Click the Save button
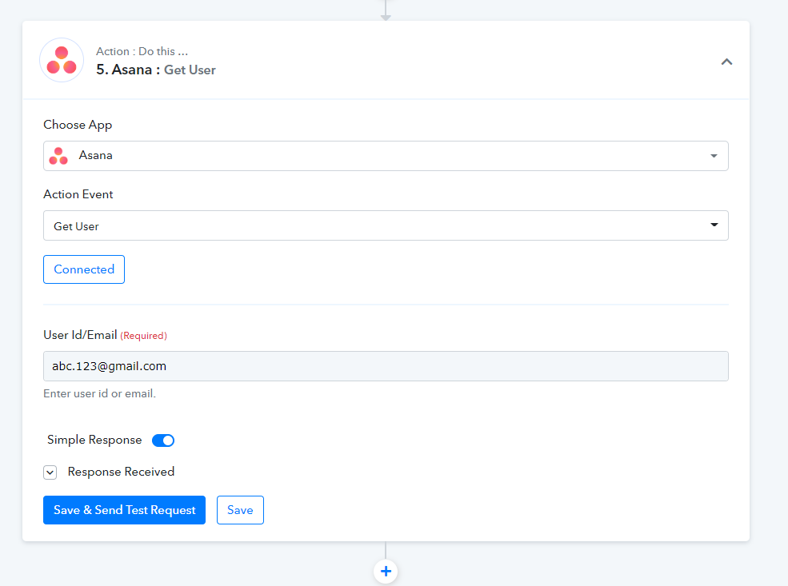The image size is (788, 586). (240, 510)
